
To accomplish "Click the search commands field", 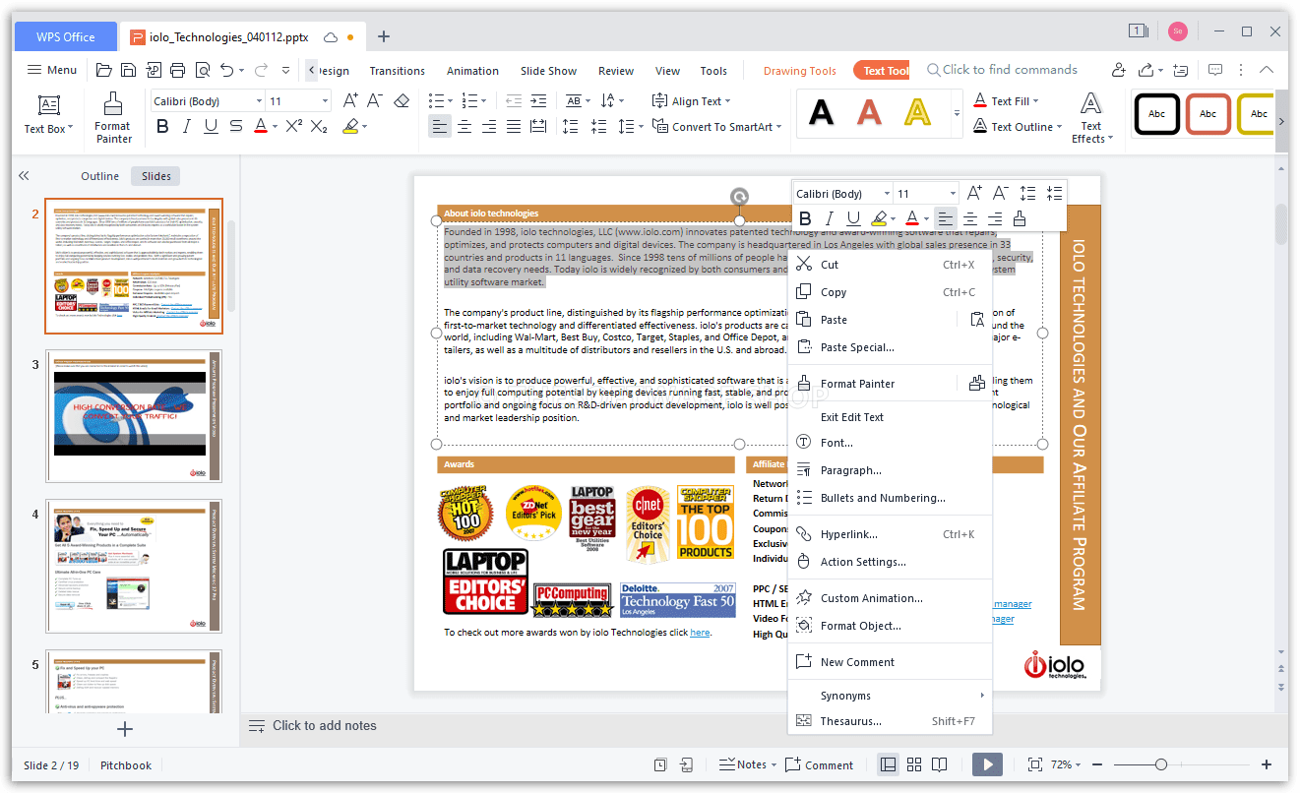I will click(x=1002, y=70).
